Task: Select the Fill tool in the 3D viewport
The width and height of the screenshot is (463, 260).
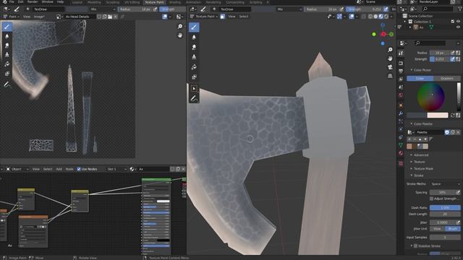Action: click(x=194, y=67)
